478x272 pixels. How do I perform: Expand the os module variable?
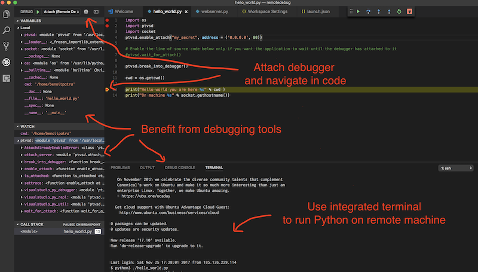pos(22,63)
